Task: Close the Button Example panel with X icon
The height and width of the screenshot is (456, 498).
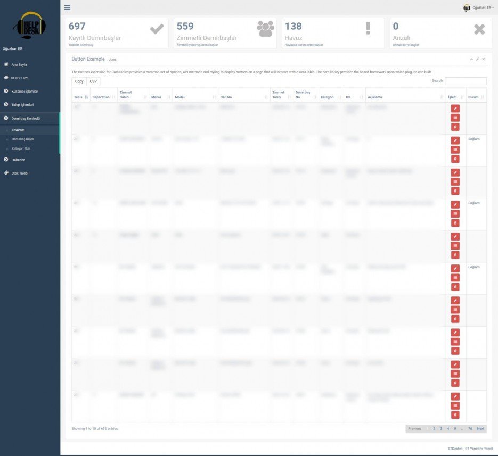Action: point(484,59)
